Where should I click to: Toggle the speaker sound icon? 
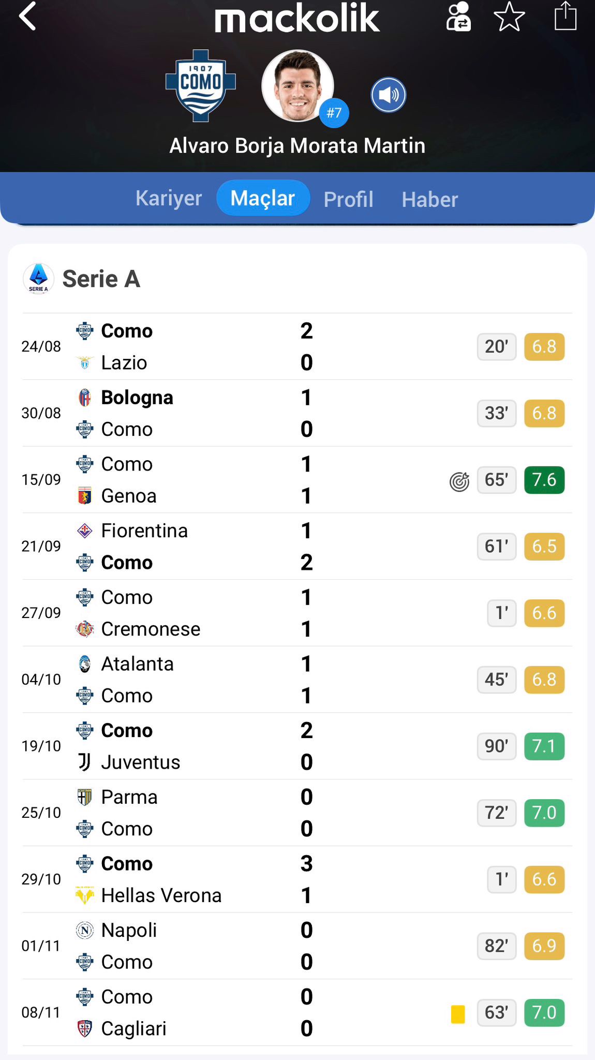[x=388, y=95]
